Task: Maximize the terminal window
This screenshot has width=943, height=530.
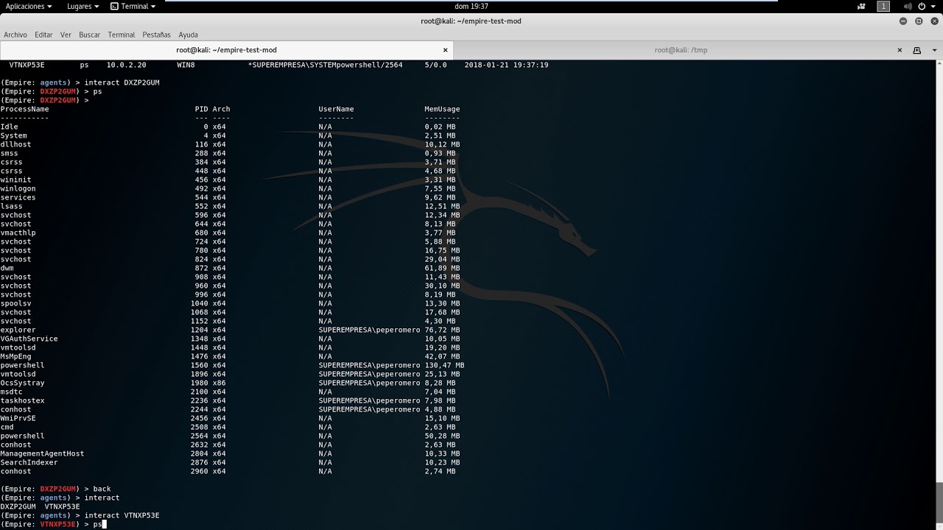Action: (x=919, y=21)
